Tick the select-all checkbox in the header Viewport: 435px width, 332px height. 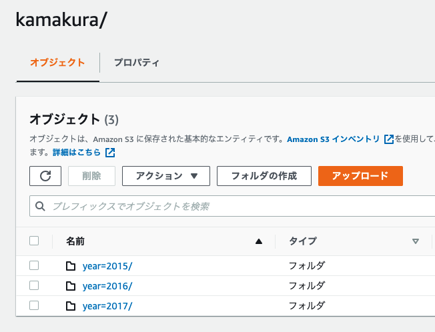[34, 241]
